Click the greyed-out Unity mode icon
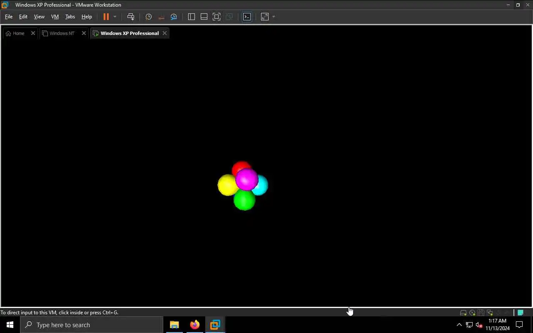 tap(229, 17)
